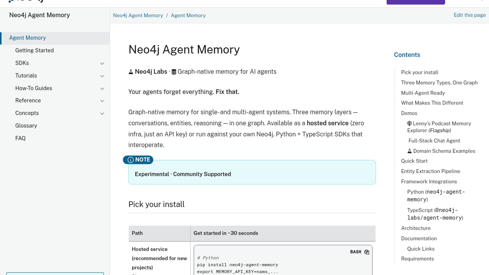This screenshot has width=489, height=275.
Task: Click the pip install neo4j-agent-memory line
Action: (237, 265)
